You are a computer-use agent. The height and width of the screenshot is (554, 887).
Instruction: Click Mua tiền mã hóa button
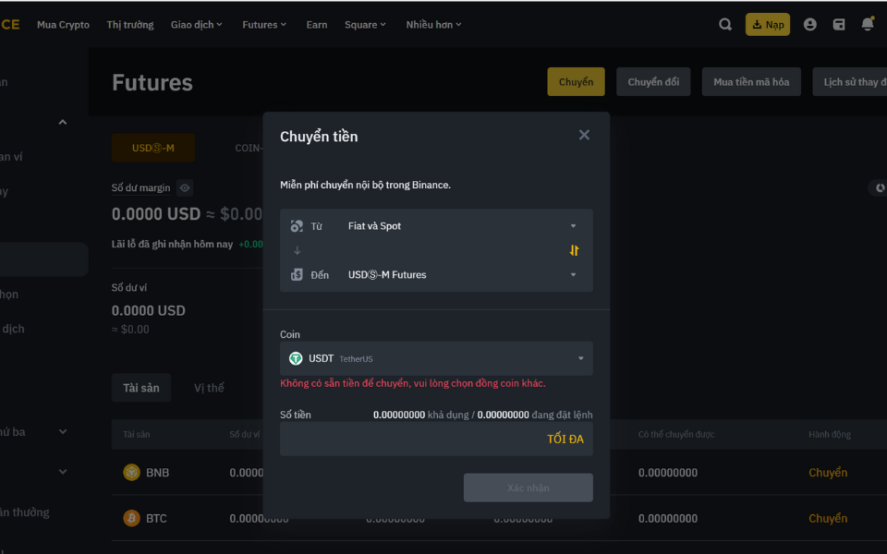tap(750, 82)
